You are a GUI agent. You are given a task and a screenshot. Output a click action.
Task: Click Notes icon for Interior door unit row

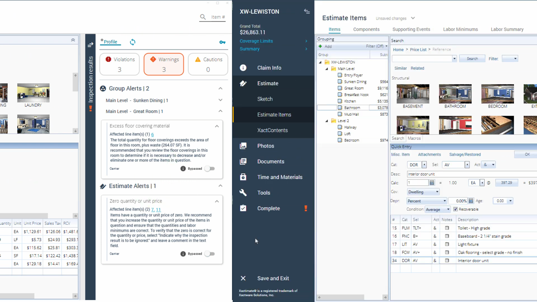tap(447, 261)
